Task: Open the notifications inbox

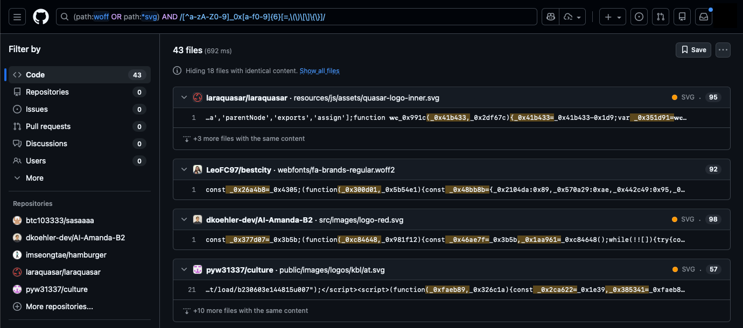Action: [704, 17]
